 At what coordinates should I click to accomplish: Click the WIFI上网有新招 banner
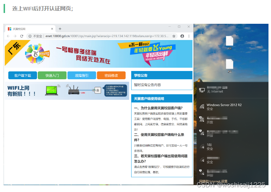click(x=67, y=91)
